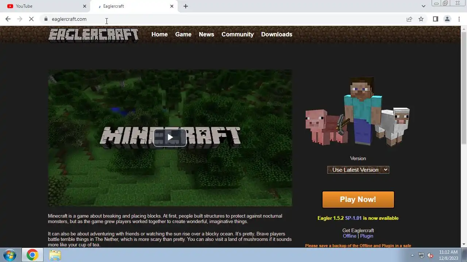Click the muted volume tray icon
The height and width of the screenshot is (262, 467).
(x=430, y=255)
